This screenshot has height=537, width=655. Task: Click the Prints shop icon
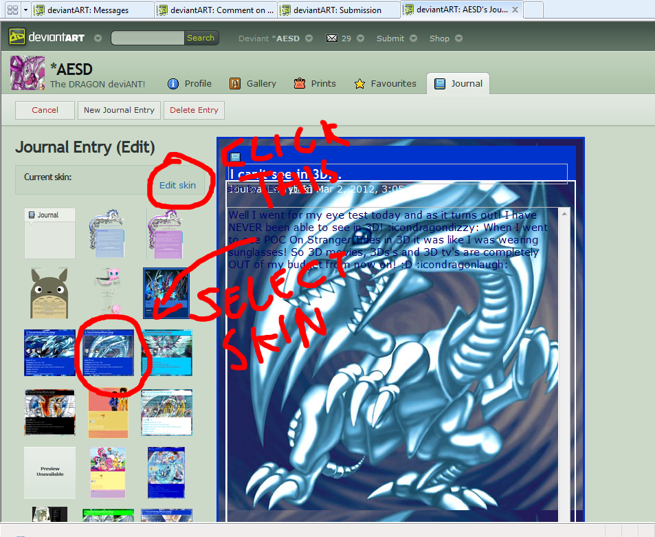point(300,84)
